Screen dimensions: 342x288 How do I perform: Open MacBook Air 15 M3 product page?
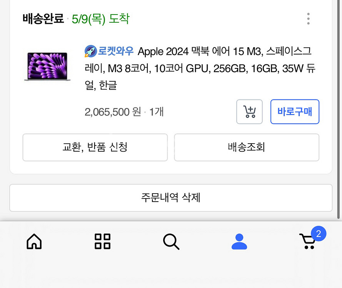pos(200,68)
